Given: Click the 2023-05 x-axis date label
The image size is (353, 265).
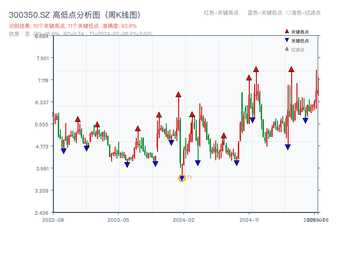Looking at the screenshot, I should (118, 220).
